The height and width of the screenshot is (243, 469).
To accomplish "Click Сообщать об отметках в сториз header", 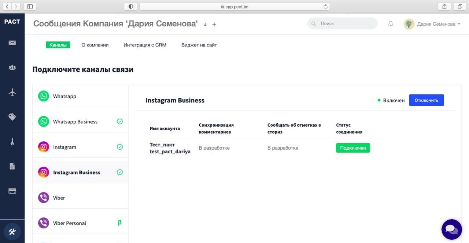I will click(294, 128).
